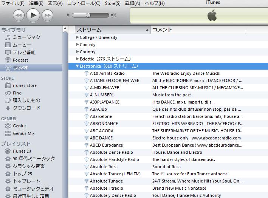Select the Absolute Dance Radio stream
Screen dimensions: 268x198
click(x=111, y=152)
